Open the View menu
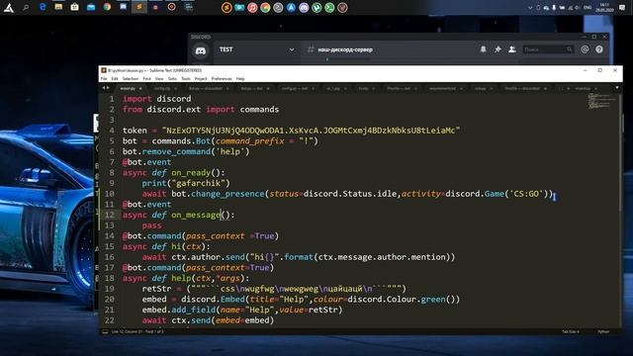This screenshot has height=356, width=633. click(159, 79)
